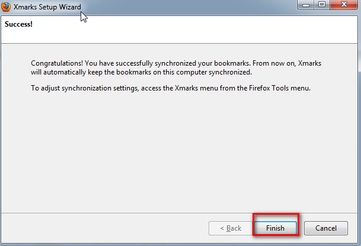Click the phrase Firefox Tools menu

click(280, 88)
